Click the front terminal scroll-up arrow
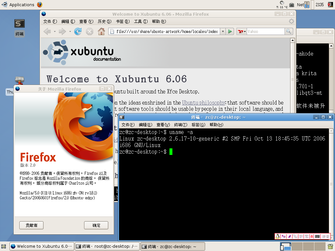335x251 pixels. tap(331, 131)
